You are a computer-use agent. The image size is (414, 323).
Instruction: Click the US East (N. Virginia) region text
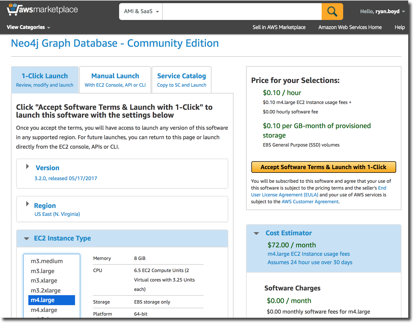click(x=57, y=214)
